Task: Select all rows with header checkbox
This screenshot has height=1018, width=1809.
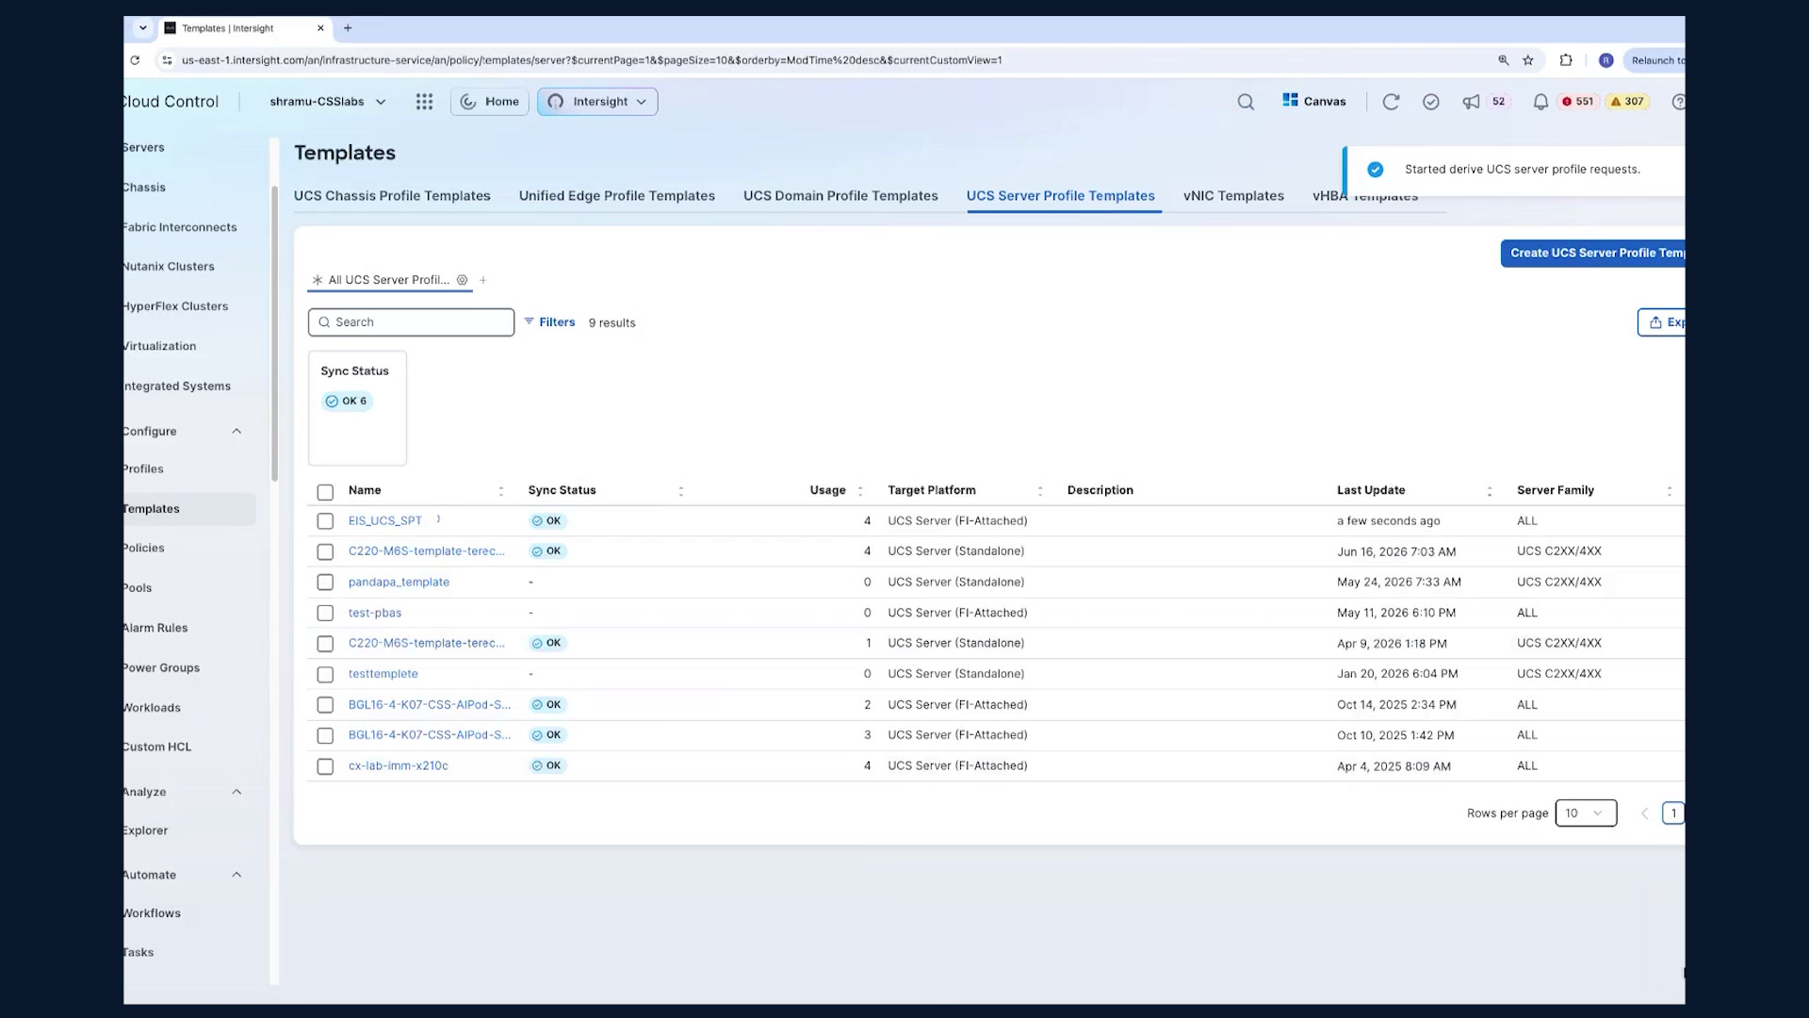Action: click(x=325, y=492)
